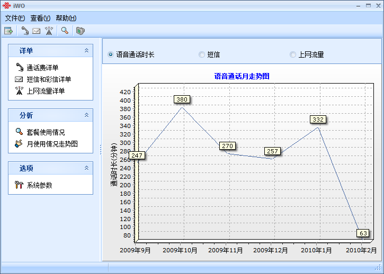The width and height of the screenshot is (384, 274).
Task: Click the envelope icon beside 短信和彩信详单
Action: pos(19,79)
